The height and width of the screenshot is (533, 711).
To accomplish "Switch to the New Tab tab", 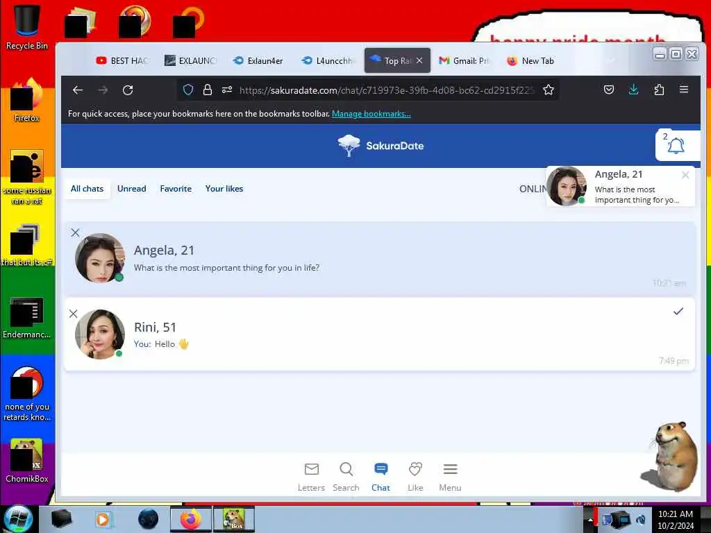I will pyautogui.click(x=530, y=61).
